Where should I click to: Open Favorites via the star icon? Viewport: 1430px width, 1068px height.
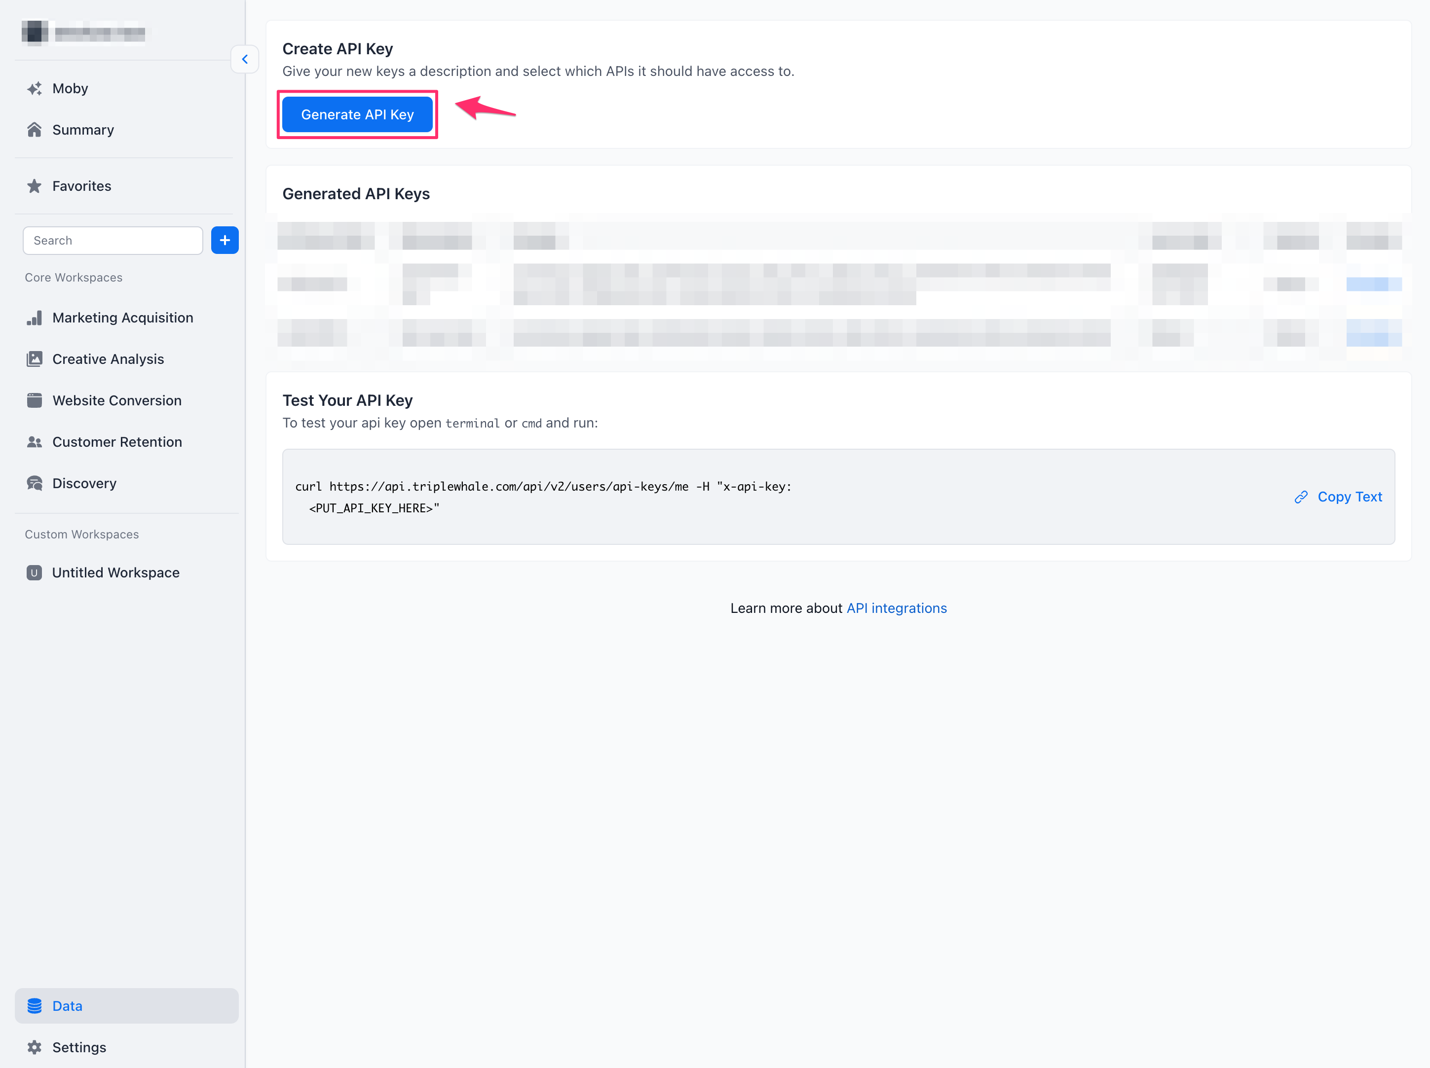(x=34, y=186)
